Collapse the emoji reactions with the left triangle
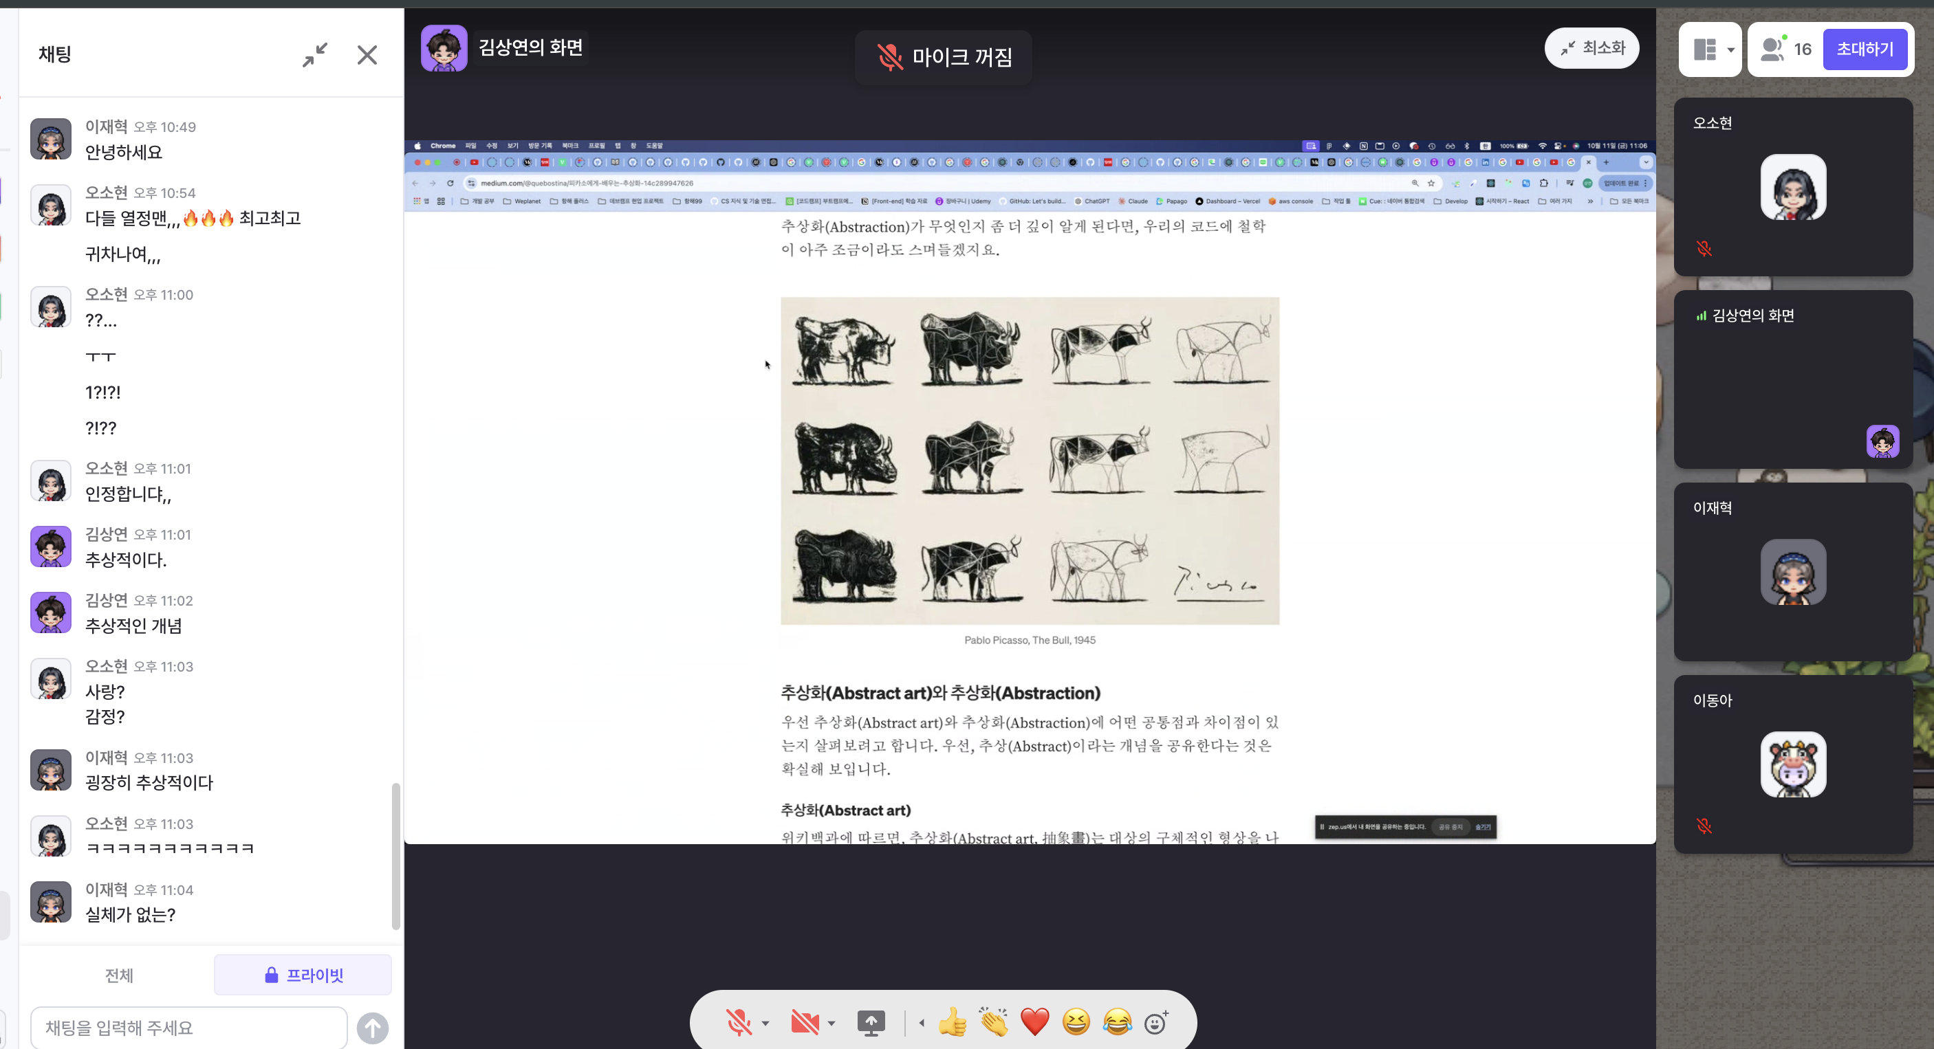 pos(921,1023)
